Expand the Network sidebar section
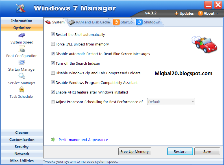This screenshot has width=224, height=165. click(22, 154)
